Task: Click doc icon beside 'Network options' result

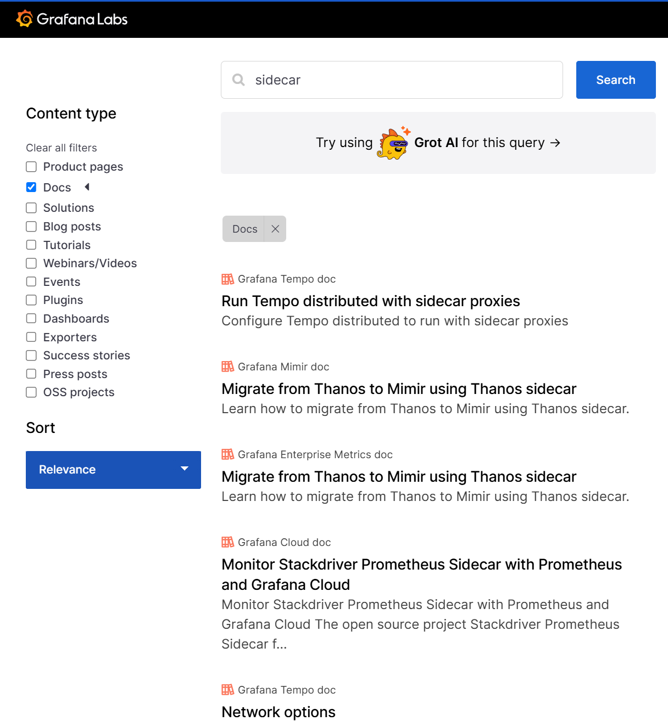Action: (x=227, y=690)
